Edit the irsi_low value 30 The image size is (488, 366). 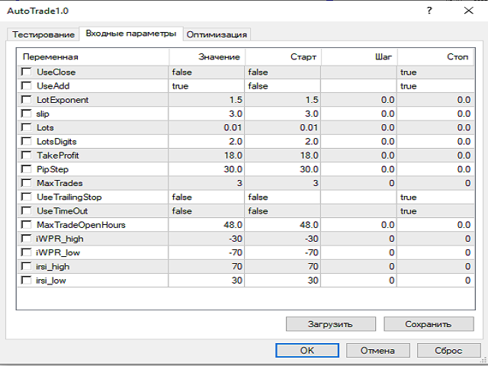click(207, 281)
